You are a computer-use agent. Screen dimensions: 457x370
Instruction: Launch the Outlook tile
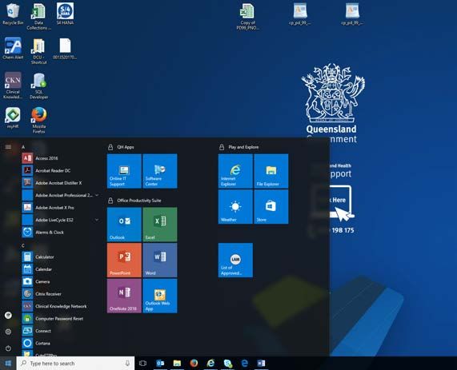point(124,225)
